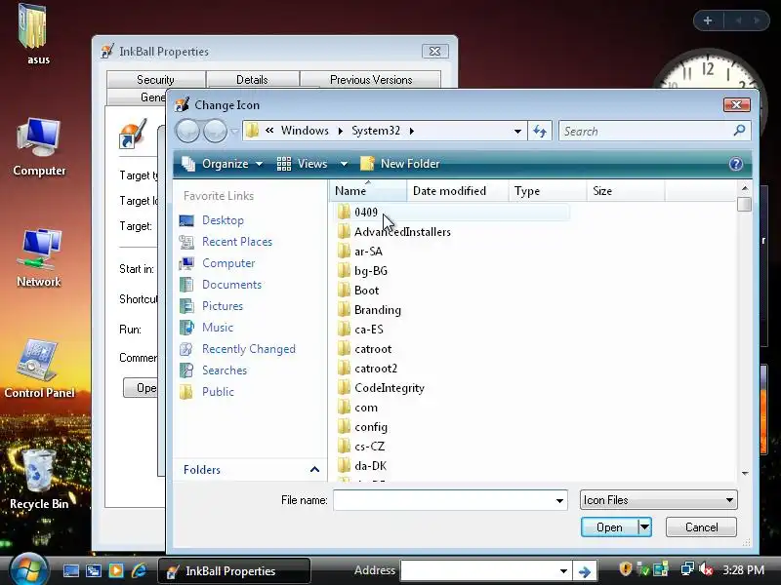Viewport: 781px width, 585px height.
Task: Click the scroll down arrow of file list
Action: tap(745, 473)
